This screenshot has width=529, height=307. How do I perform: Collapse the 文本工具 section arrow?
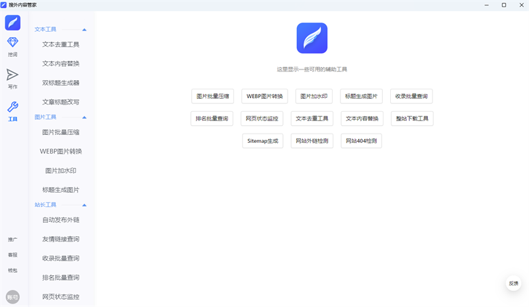click(x=85, y=30)
